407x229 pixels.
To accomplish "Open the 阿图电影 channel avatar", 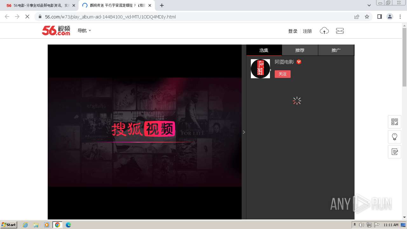I will tap(260, 69).
